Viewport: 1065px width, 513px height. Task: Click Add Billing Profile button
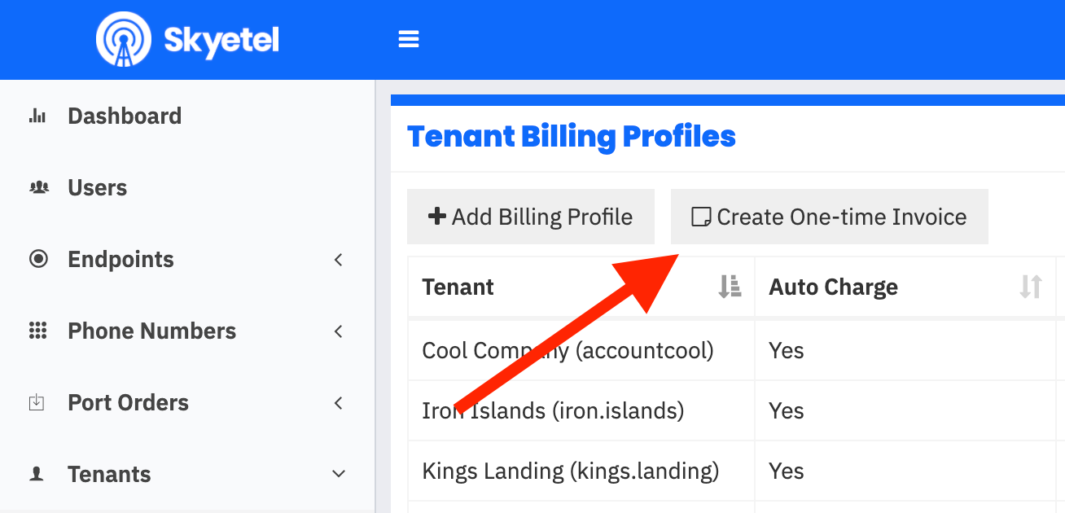coord(531,217)
